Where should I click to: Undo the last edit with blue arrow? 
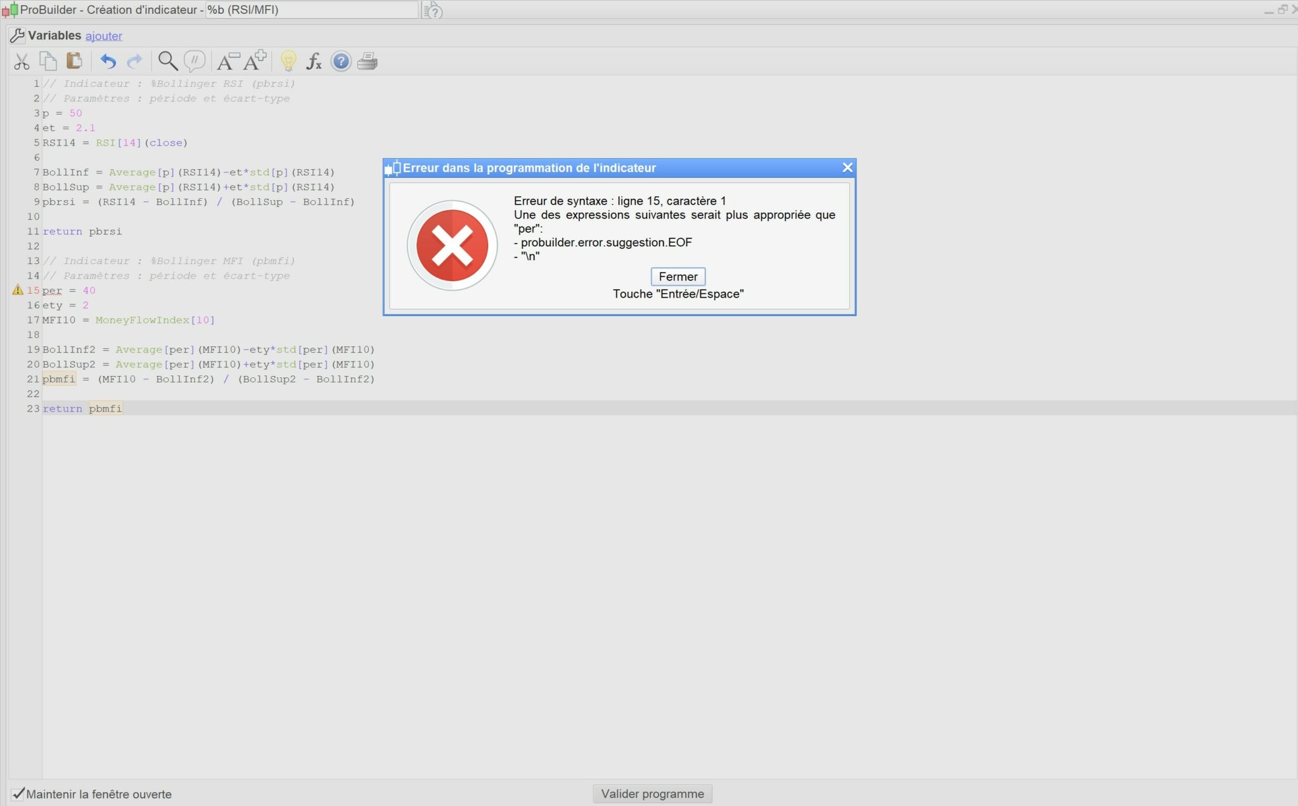click(x=108, y=61)
